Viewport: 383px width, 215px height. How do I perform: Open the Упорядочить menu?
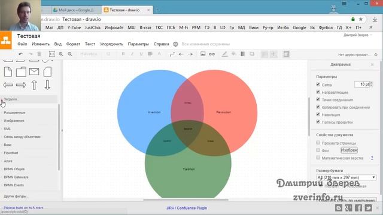click(111, 44)
